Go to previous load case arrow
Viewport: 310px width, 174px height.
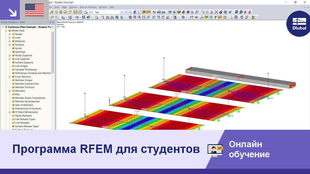tap(126, 12)
